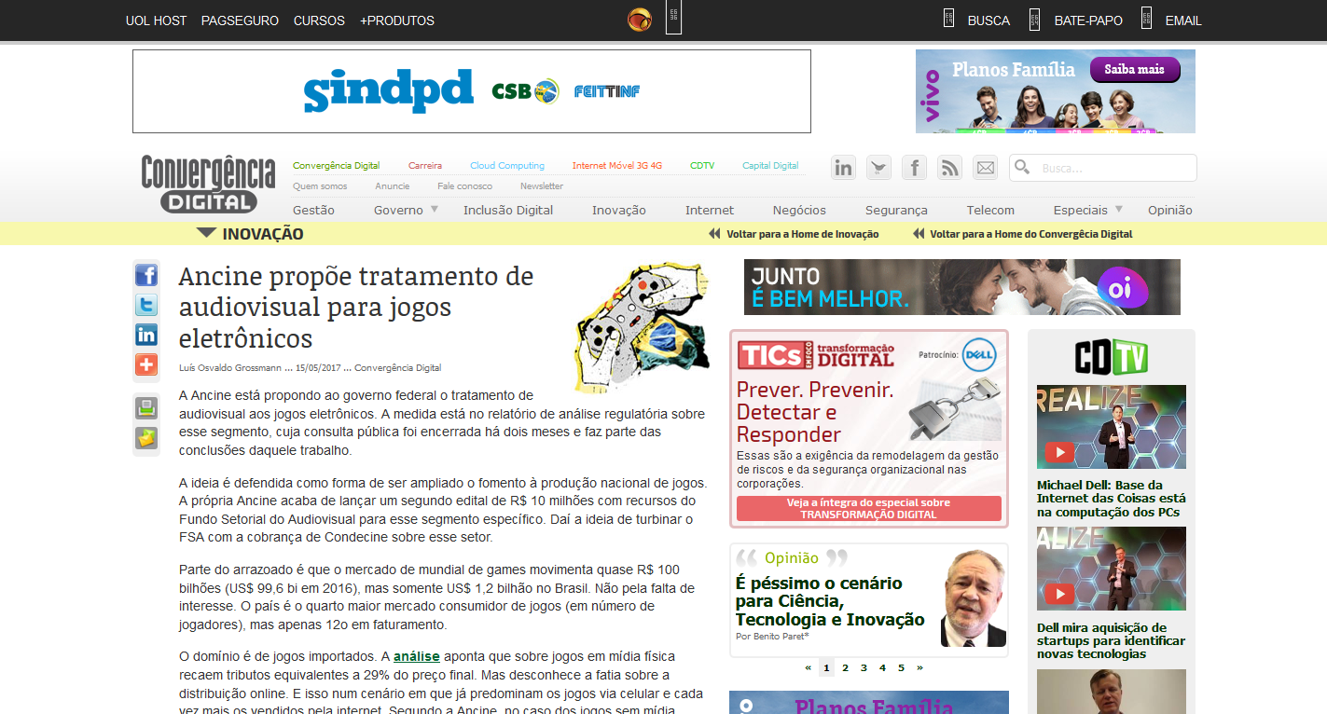Expand the Governo menu dropdown arrow
Screen dimensions: 1327x714
tap(435, 210)
